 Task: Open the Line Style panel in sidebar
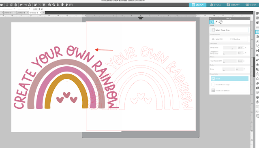(x=257, y=27)
